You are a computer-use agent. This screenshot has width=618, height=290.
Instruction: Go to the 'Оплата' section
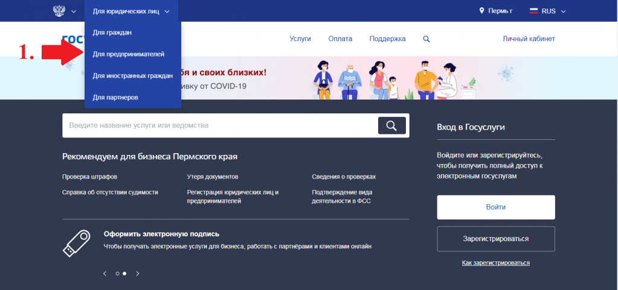(340, 39)
